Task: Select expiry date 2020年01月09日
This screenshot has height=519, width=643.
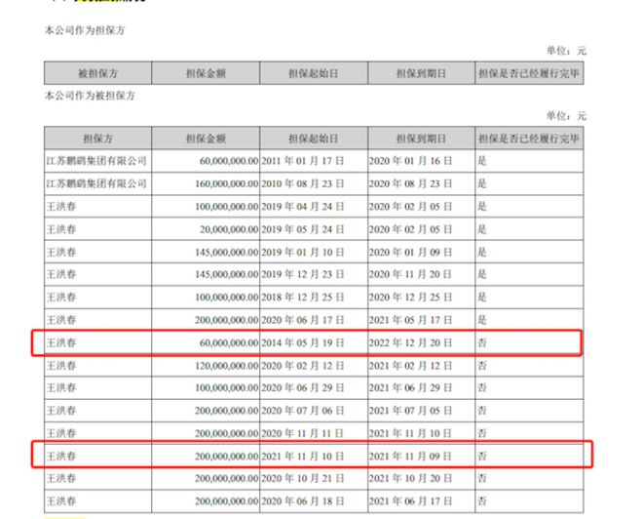Action: click(x=410, y=252)
